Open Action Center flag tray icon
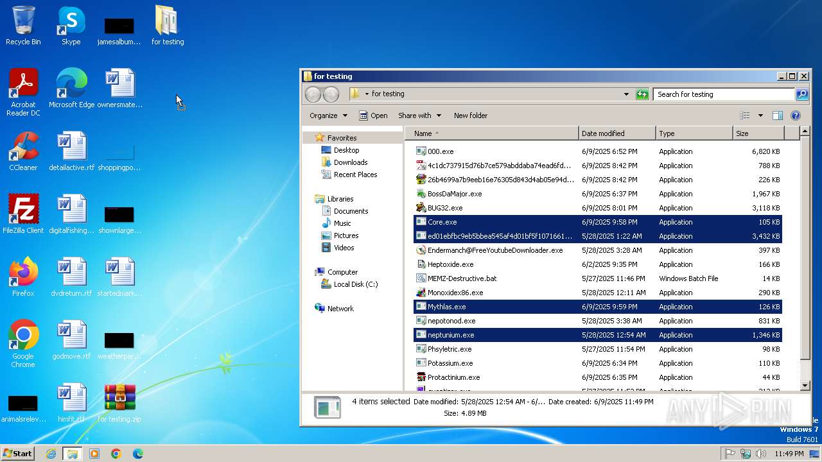822x462 pixels. point(730,454)
